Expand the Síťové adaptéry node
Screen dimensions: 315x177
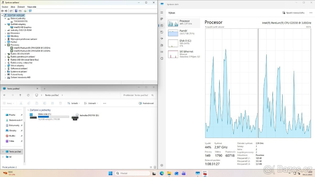(5, 66)
